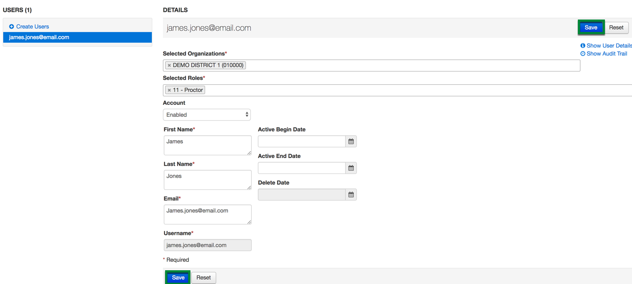Click the info icon beside Show User Details
The image size is (632, 284).
pos(583,46)
